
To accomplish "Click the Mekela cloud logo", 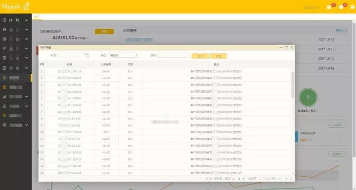I will click(x=15, y=6).
